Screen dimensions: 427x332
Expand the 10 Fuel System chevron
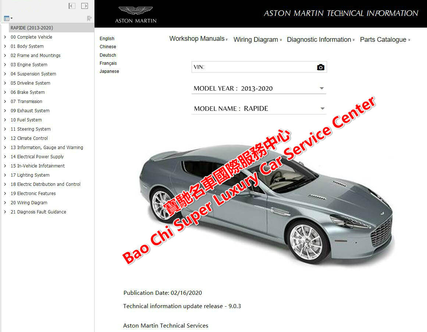[5, 120]
